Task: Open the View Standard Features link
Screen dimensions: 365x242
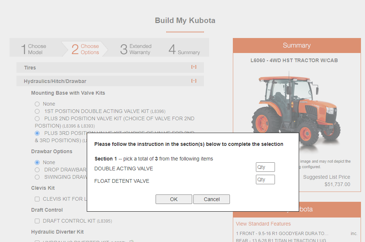Action: tap(263, 224)
